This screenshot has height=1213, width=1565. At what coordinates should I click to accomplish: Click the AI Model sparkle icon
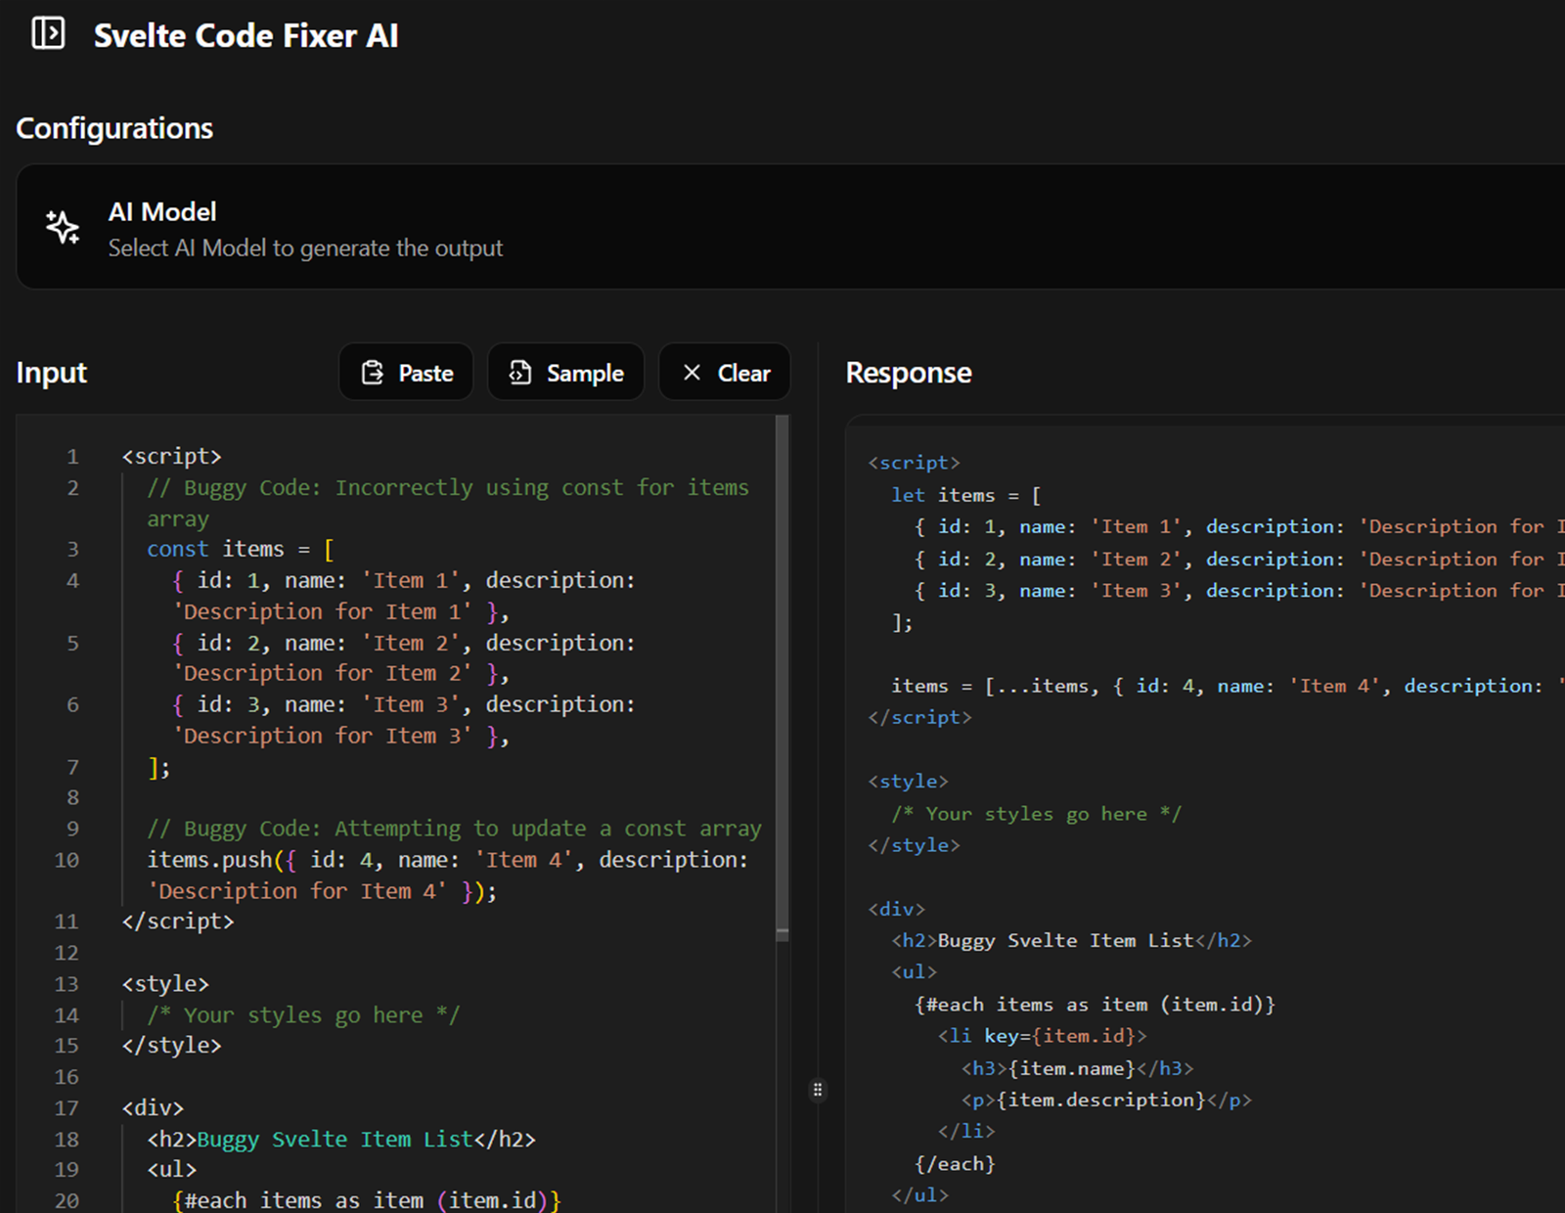(x=64, y=227)
